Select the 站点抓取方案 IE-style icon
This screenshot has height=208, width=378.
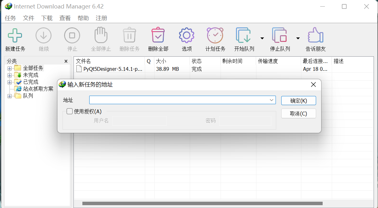pyautogui.click(x=18, y=89)
